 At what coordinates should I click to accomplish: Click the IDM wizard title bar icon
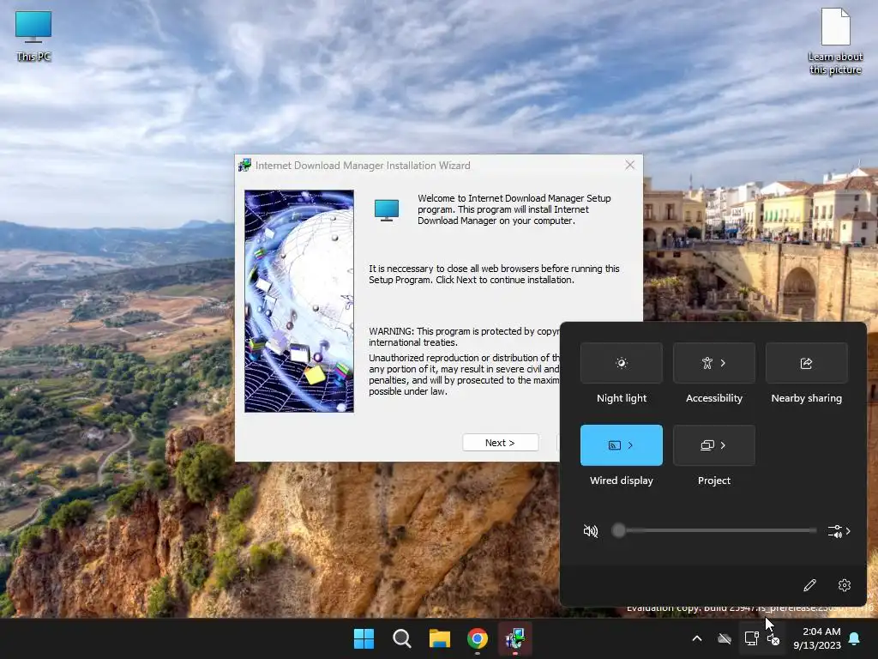click(x=244, y=166)
